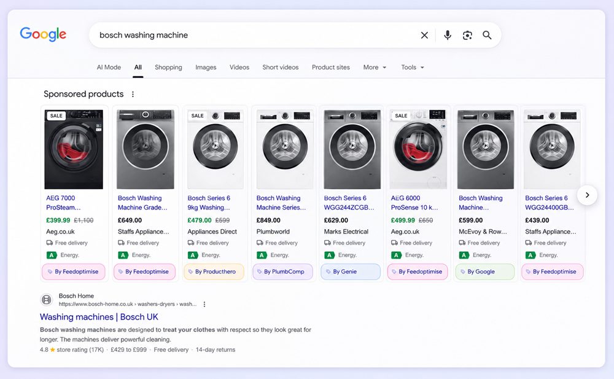Click the Appliances Direct seller name
Viewport: 614px width, 379px height.
212,232
